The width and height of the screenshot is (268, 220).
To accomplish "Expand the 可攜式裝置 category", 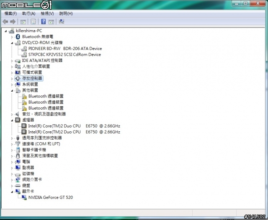I will pos(12,73).
